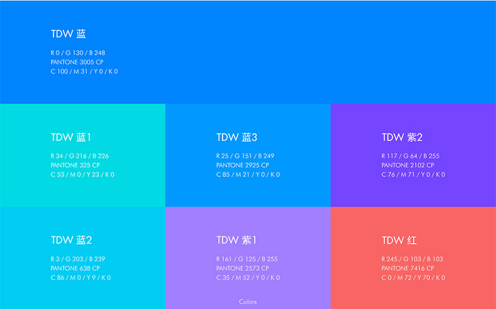The width and height of the screenshot is (496, 309).
Task: Click the R 161 / G 125 / B 255 value
Action: click(247, 259)
